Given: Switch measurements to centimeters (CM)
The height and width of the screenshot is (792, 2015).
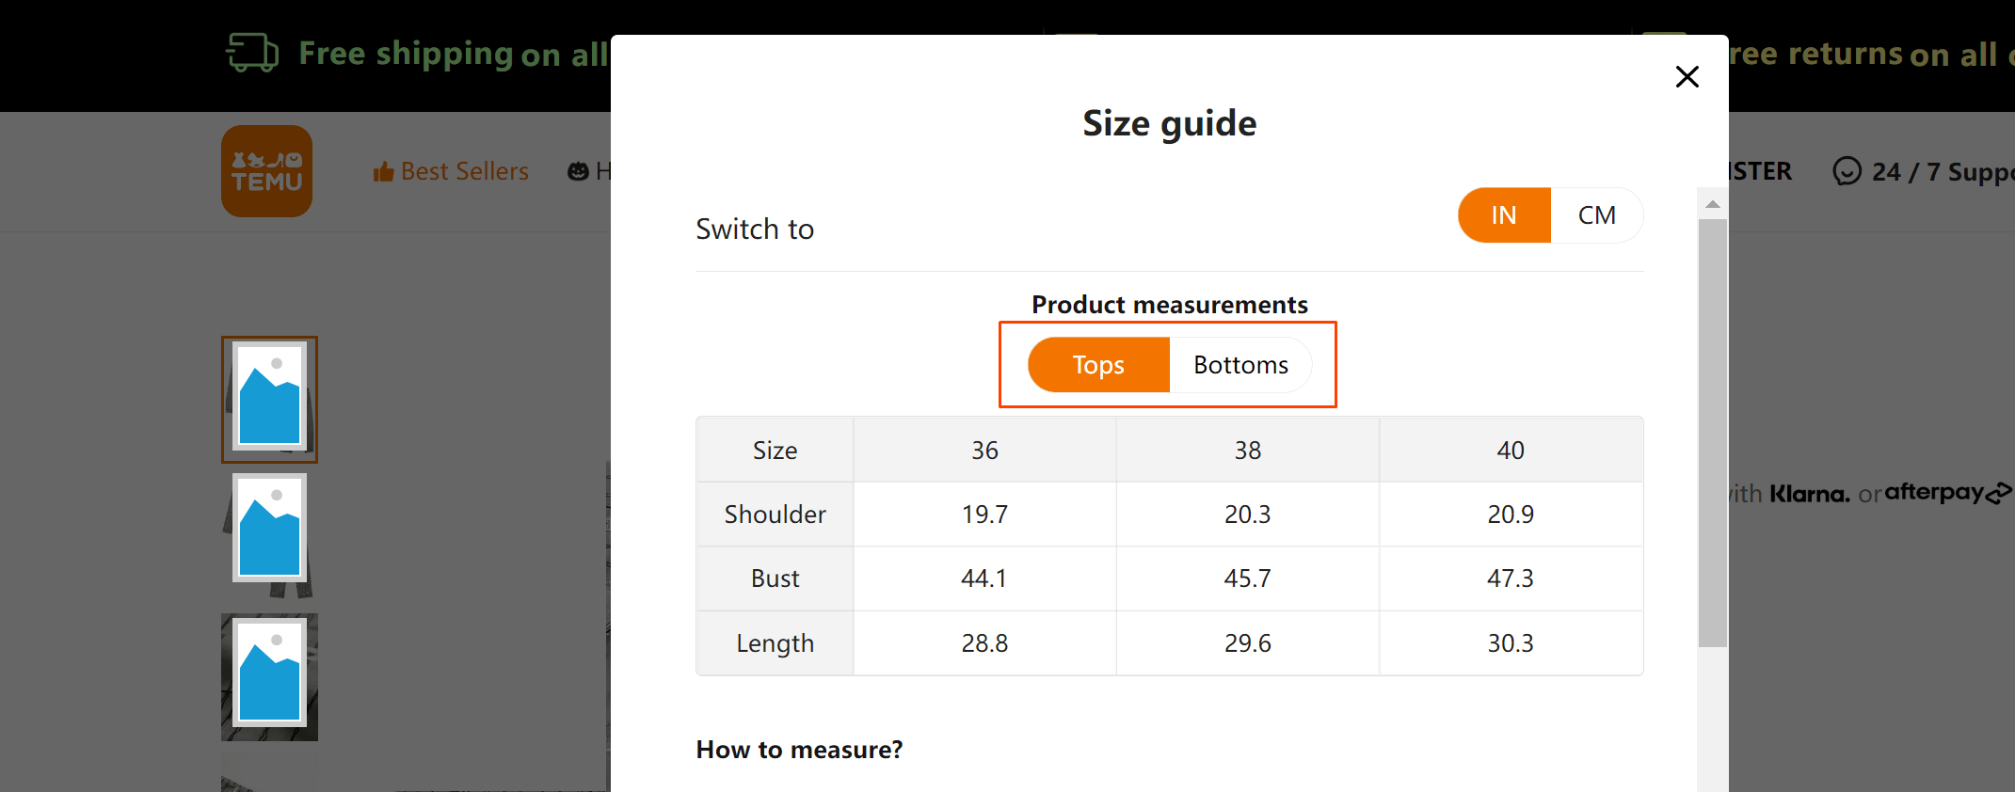Looking at the screenshot, I should (1596, 215).
